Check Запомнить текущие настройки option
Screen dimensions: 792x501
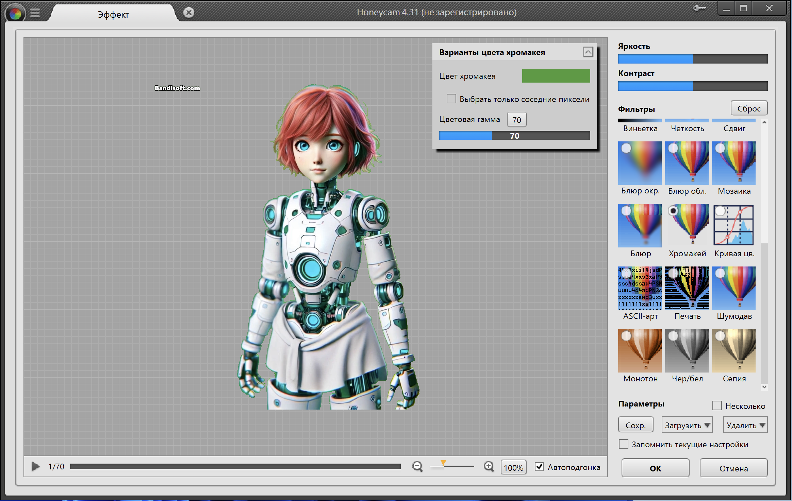pyautogui.click(x=624, y=444)
